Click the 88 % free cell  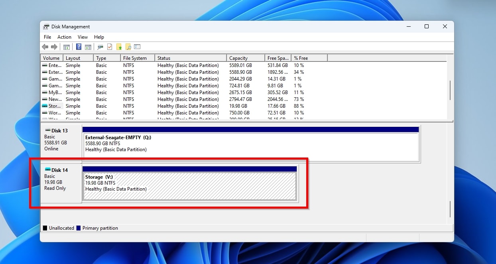coord(299,106)
